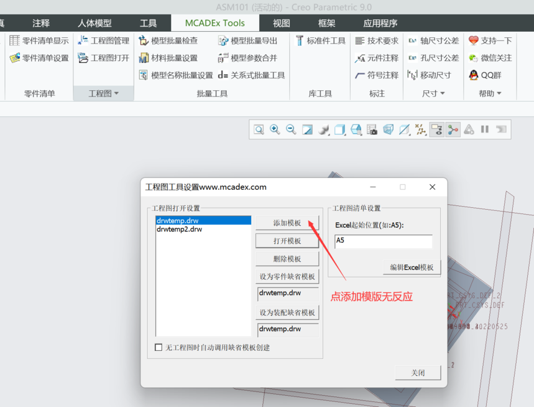The width and height of the screenshot is (534, 407).
Task: Enable 无工程图时自动调用缺省模板创建 checkbox
Action: (159, 347)
